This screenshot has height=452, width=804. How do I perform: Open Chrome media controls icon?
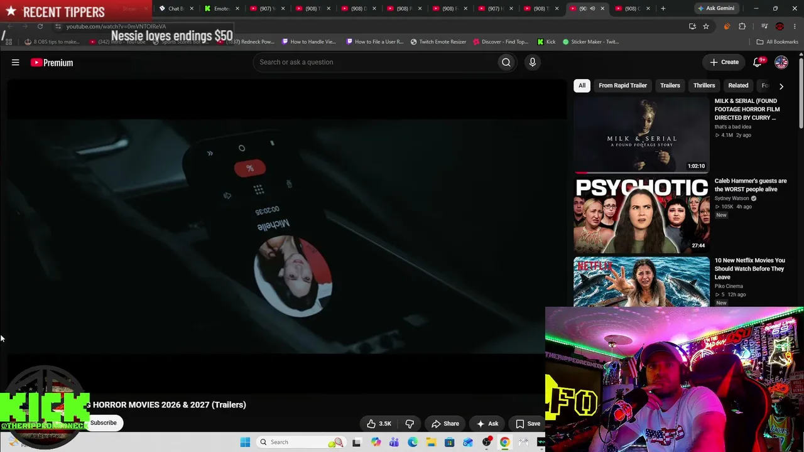pos(764,26)
